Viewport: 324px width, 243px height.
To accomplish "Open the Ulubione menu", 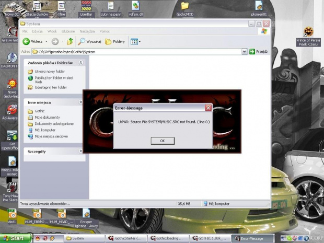I will click(x=68, y=31).
